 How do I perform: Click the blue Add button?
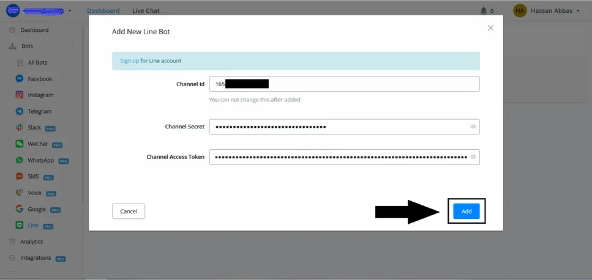pyautogui.click(x=466, y=211)
